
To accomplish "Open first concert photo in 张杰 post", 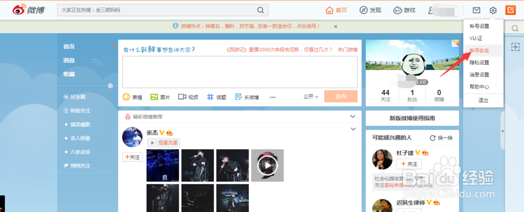I will (x=163, y=166).
